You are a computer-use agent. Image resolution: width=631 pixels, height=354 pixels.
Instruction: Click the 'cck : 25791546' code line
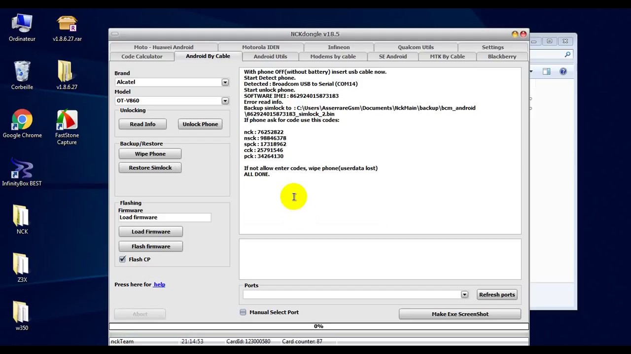tap(264, 150)
